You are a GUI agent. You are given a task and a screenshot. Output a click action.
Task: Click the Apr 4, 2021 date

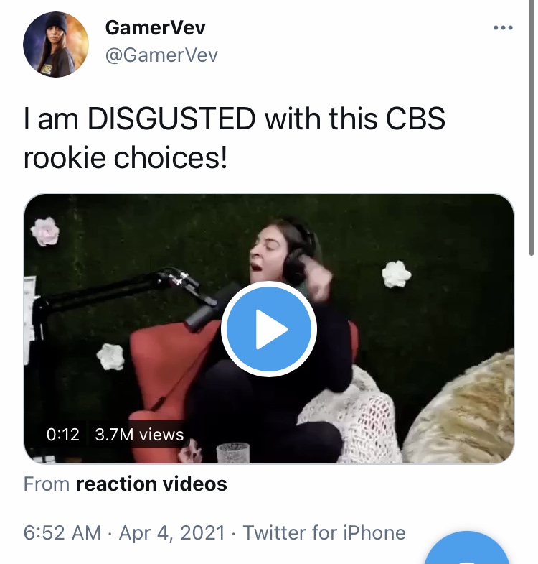pyautogui.click(x=172, y=532)
